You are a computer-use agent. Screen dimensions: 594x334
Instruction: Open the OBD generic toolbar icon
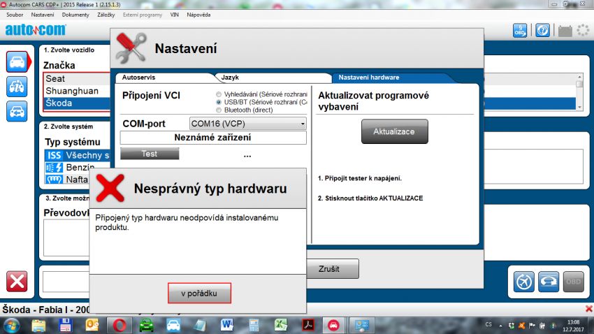pyautogui.click(x=520, y=30)
